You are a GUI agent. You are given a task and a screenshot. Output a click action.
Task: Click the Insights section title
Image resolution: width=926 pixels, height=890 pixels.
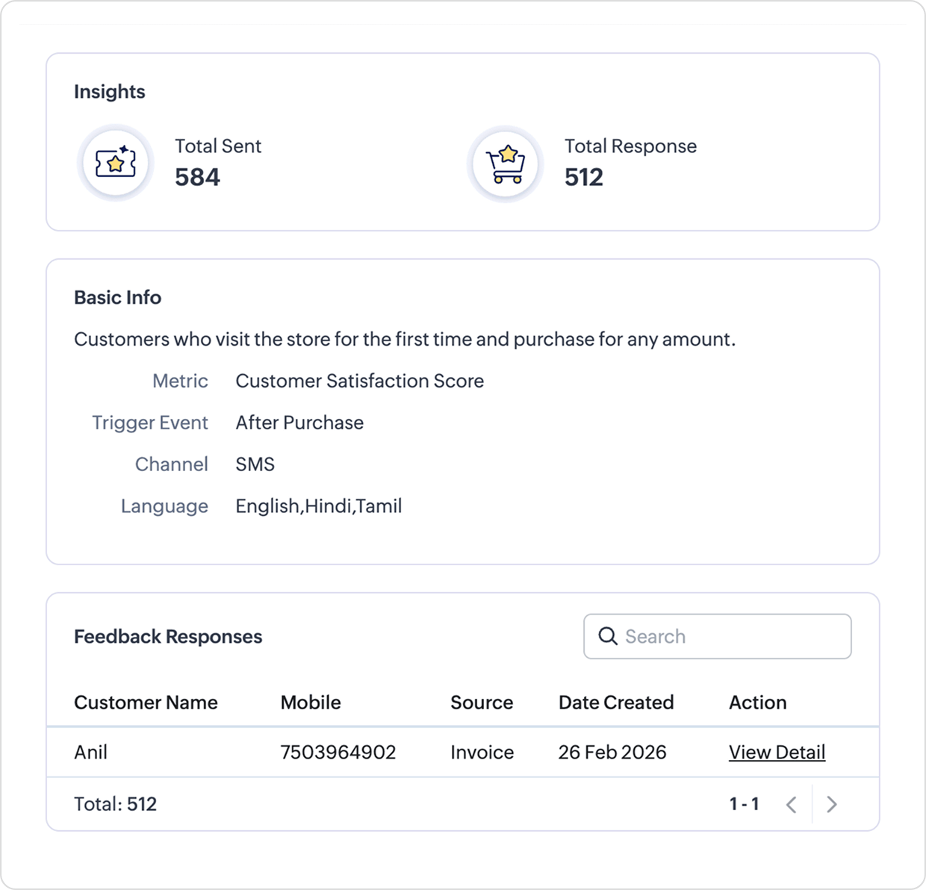110,92
